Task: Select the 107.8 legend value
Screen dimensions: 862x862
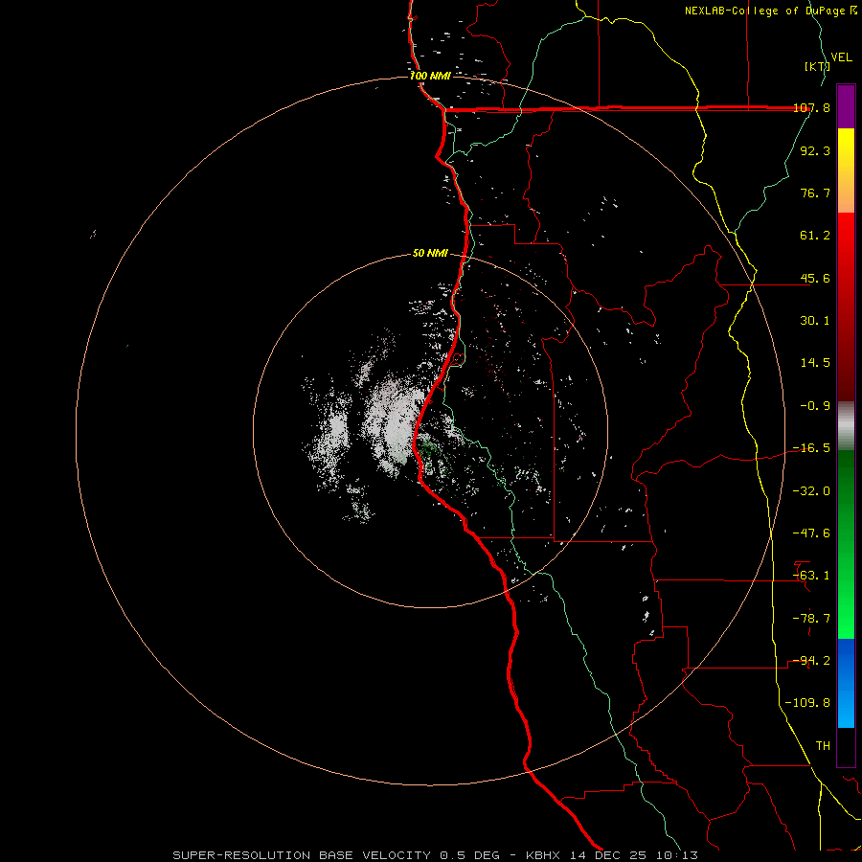Action: tap(811, 107)
